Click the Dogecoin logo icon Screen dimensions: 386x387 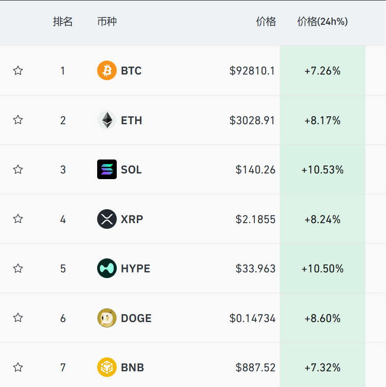[x=107, y=318]
